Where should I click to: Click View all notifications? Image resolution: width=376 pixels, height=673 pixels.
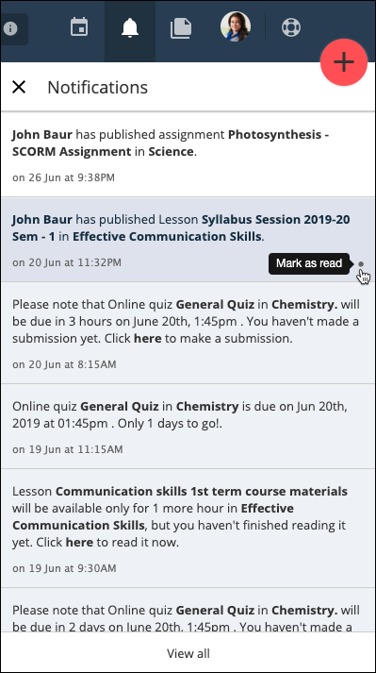point(188,653)
